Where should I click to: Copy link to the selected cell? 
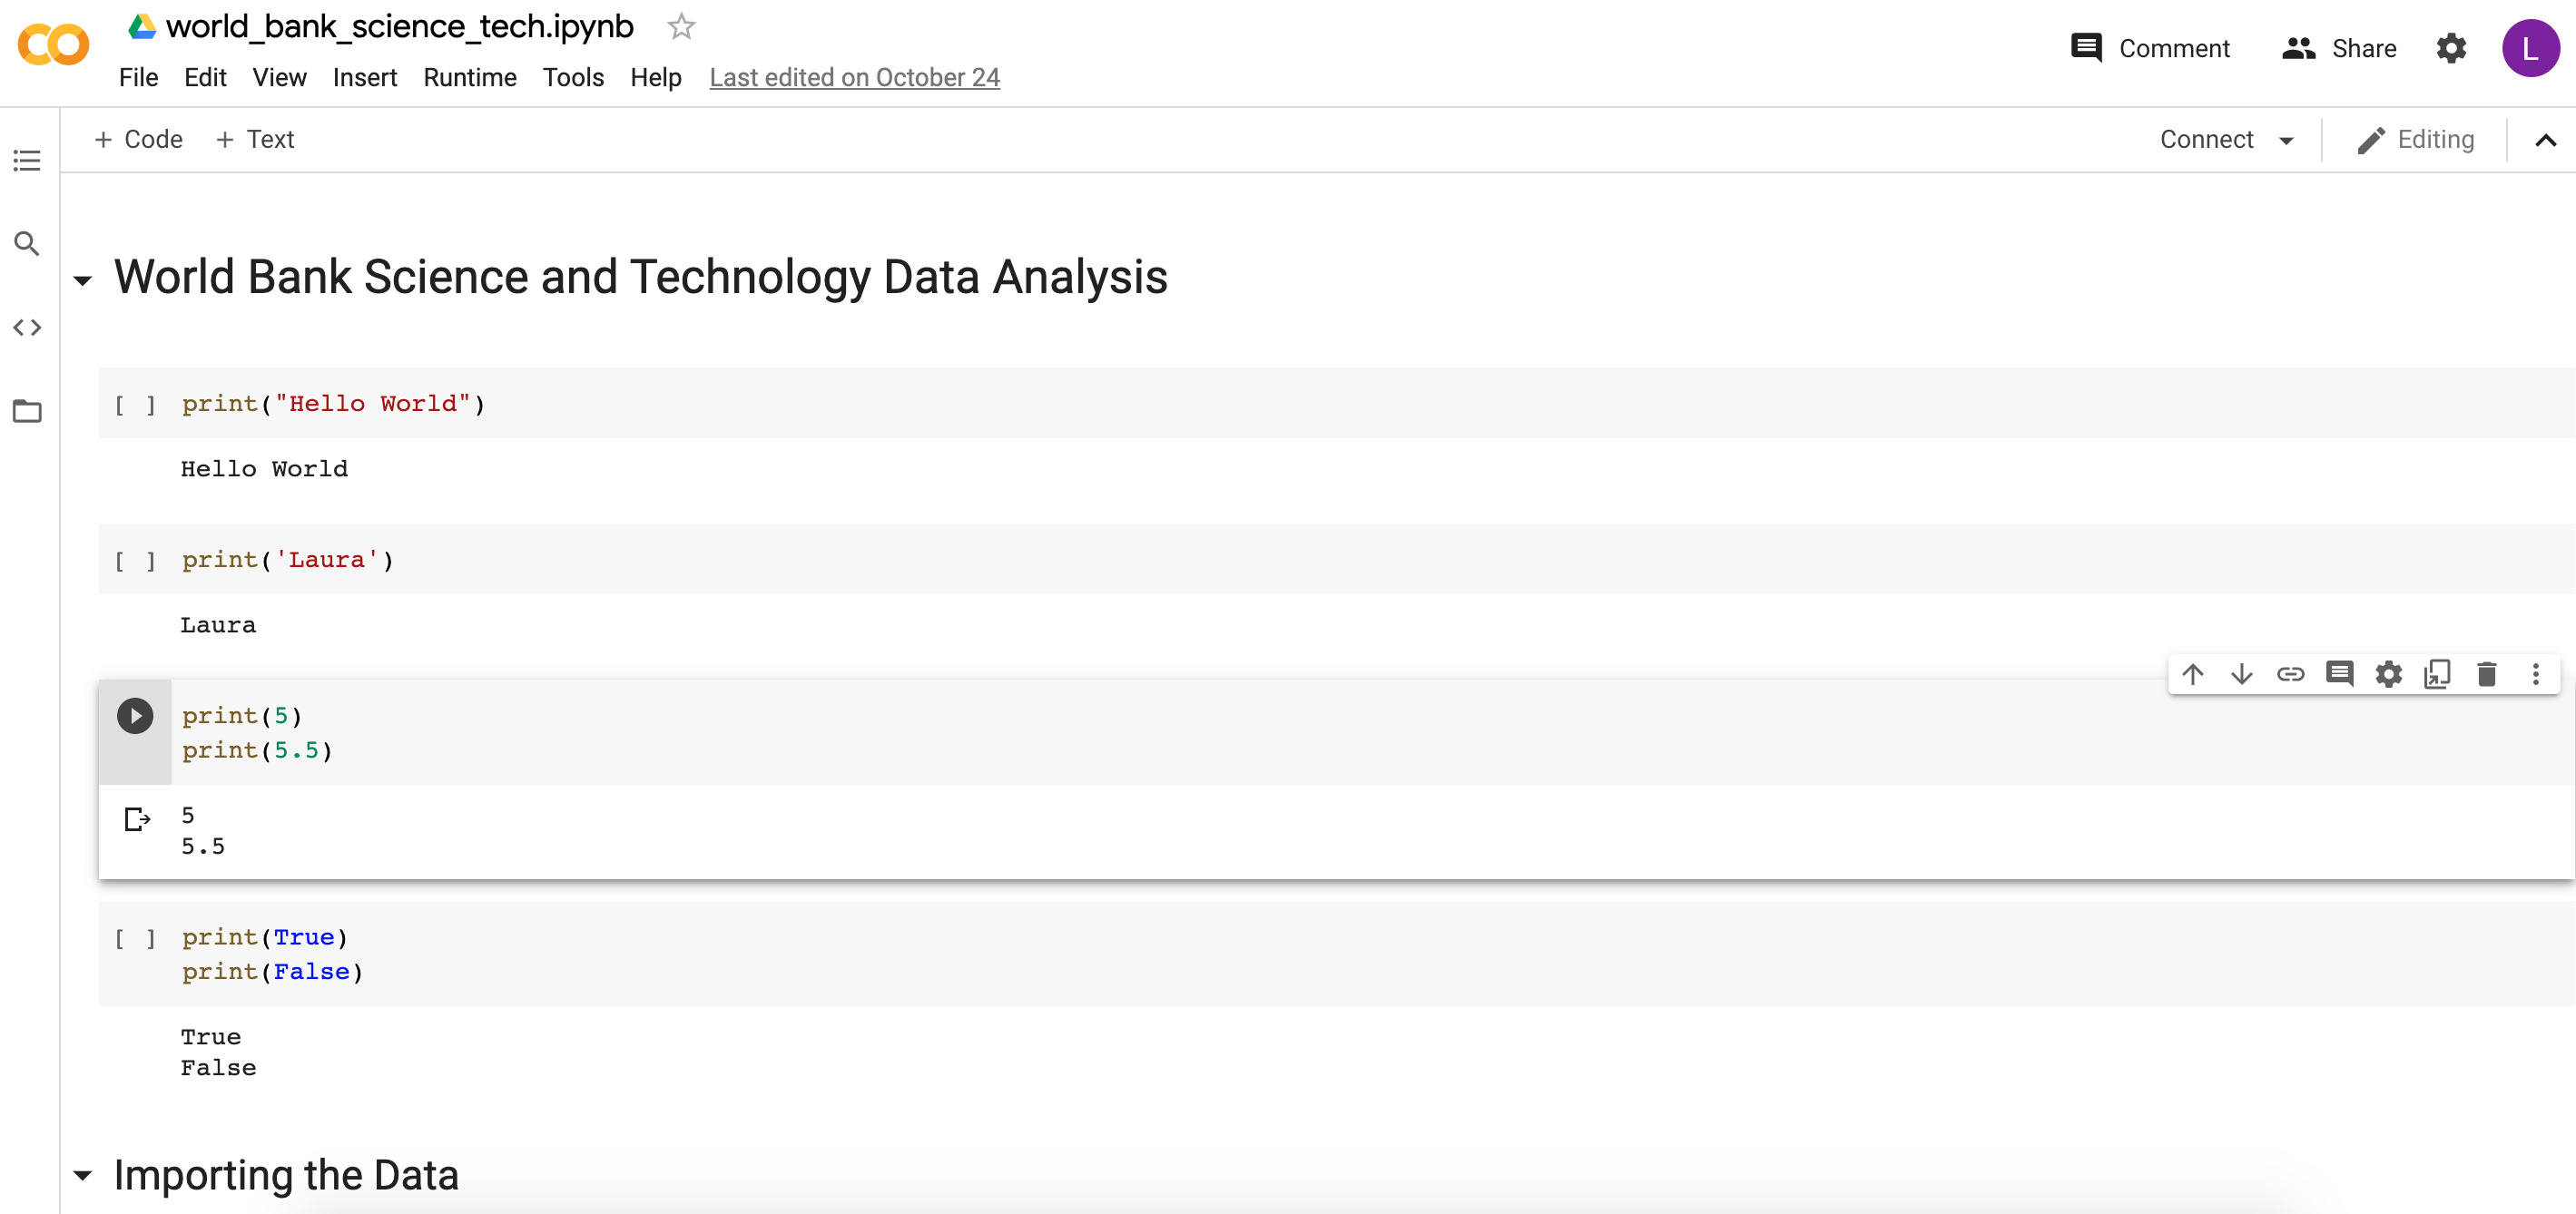[2290, 674]
